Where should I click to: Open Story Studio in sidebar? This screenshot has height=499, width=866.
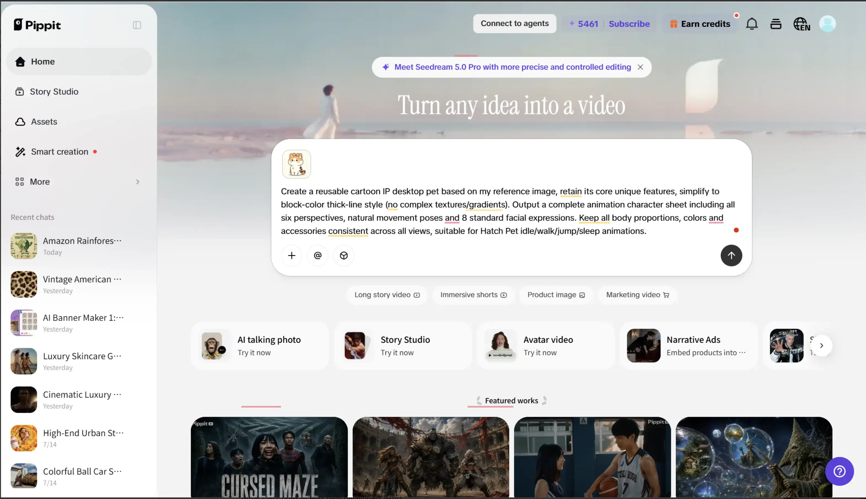(79, 91)
